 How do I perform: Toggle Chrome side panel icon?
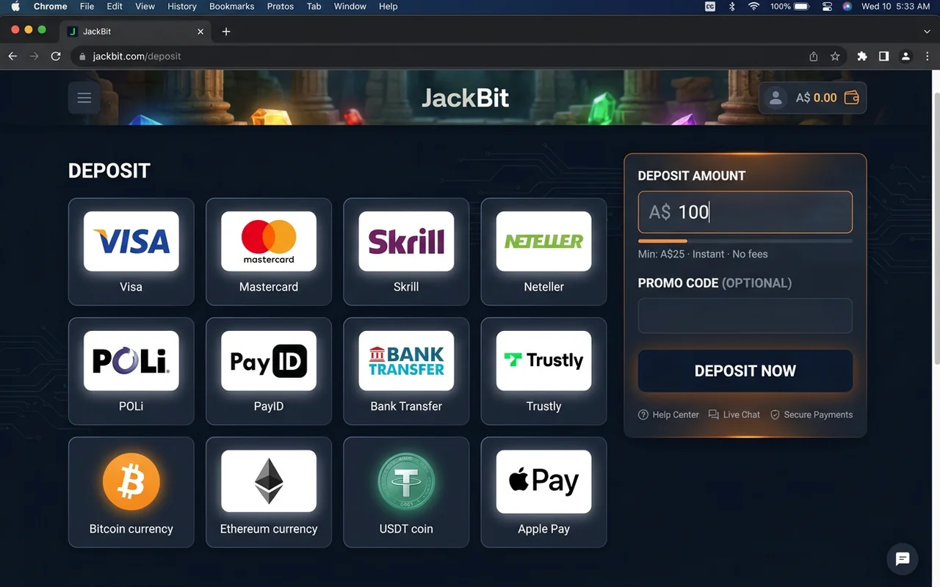click(884, 56)
